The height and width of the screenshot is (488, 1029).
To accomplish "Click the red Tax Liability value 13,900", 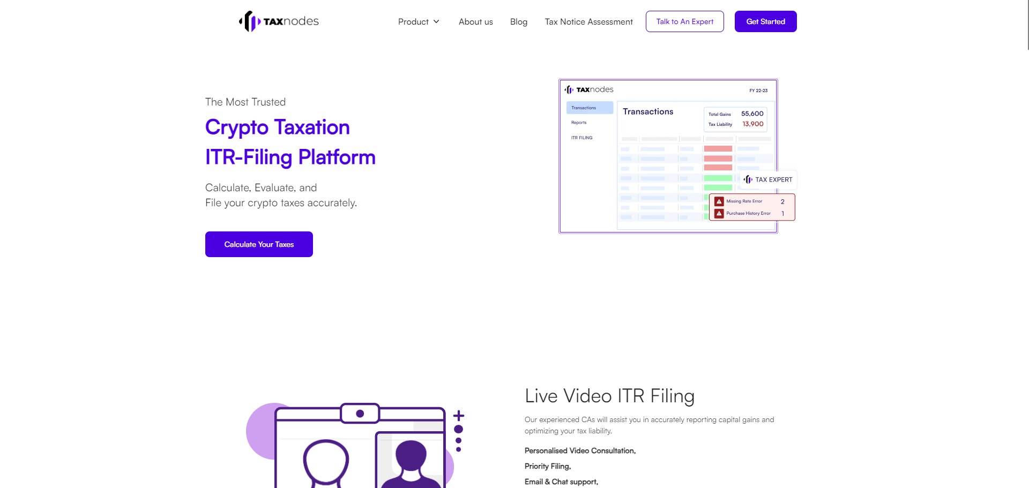I will [752, 124].
